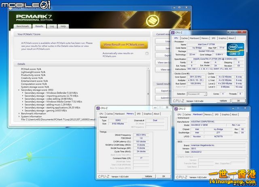Click Validate in the CPU-Z Memory window
This screenshot has height=187, width=259.
pyautogui.click(x=149, y=176)
